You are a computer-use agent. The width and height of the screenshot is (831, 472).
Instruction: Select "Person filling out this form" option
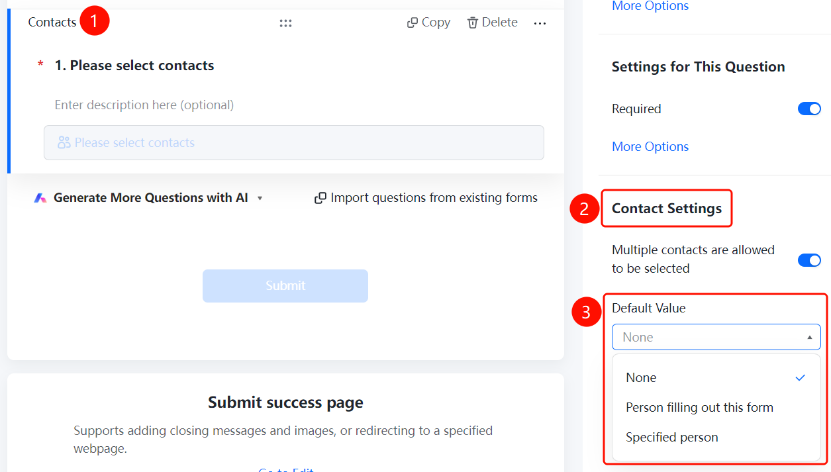coord(716,407)
